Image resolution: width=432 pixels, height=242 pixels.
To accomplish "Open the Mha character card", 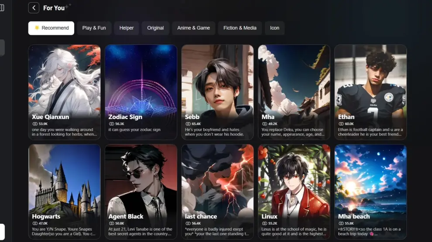I will 294,92.
